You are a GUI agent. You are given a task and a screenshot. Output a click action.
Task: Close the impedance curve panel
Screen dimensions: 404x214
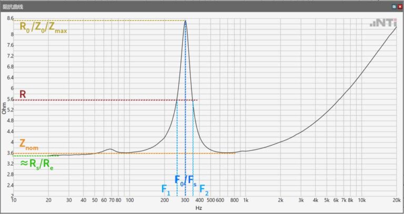click(399, 7)
